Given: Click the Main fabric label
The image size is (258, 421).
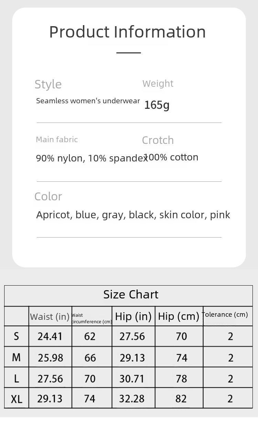Looking at the screenshot, I should point(57,139).
